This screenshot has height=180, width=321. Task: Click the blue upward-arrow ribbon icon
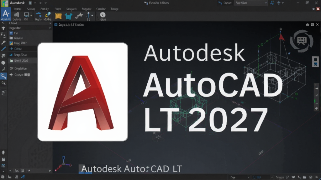coord(89,16)
